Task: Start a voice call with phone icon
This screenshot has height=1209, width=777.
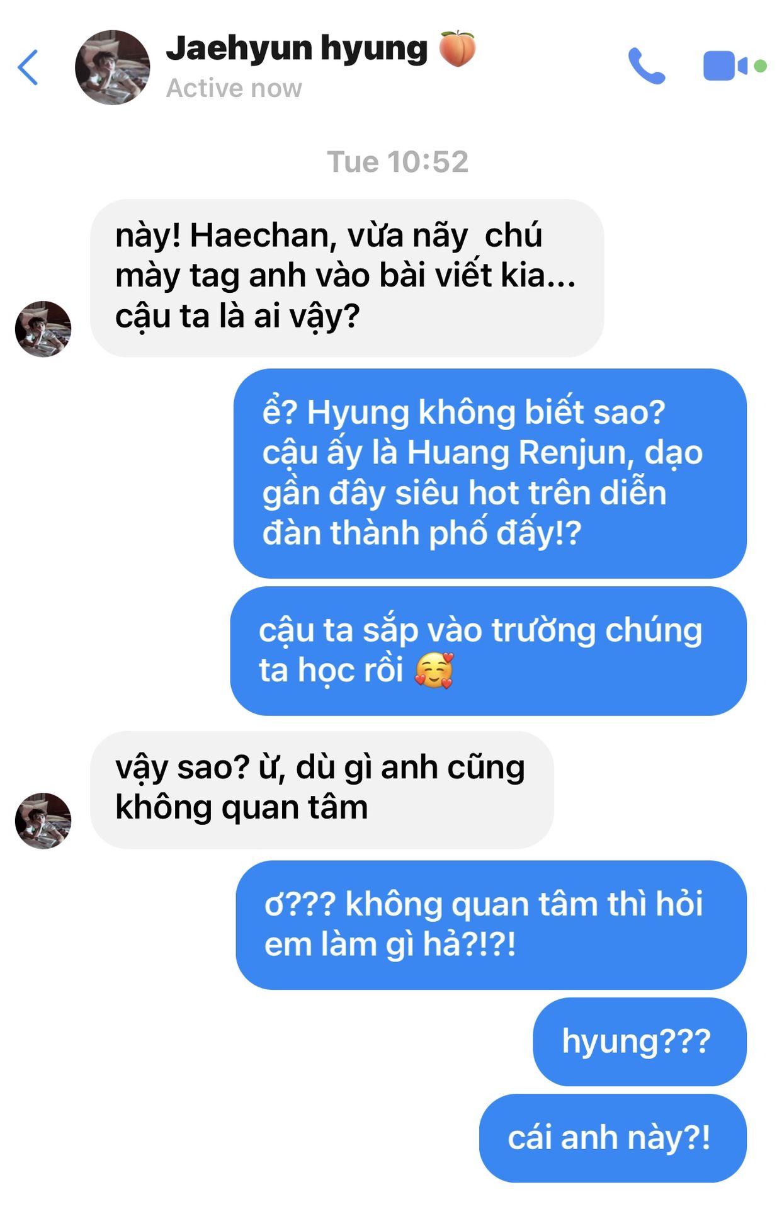Action: click(x=647, y=65)
